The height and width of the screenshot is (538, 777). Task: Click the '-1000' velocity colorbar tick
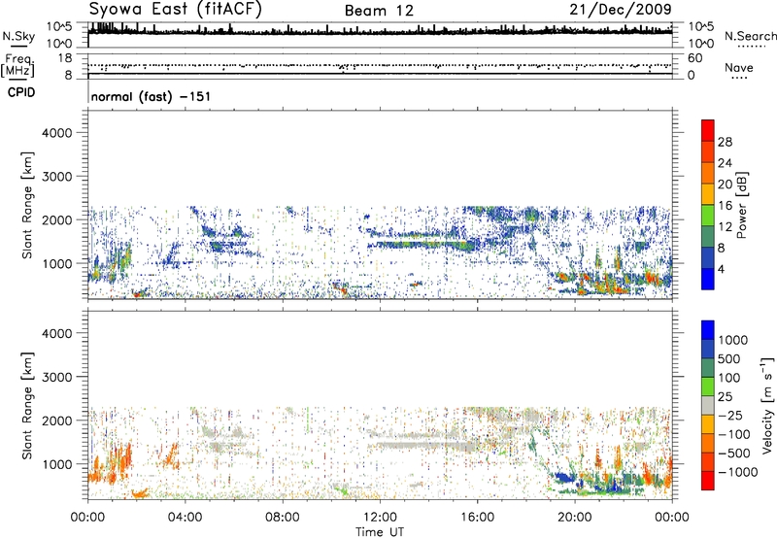[737, 472]
